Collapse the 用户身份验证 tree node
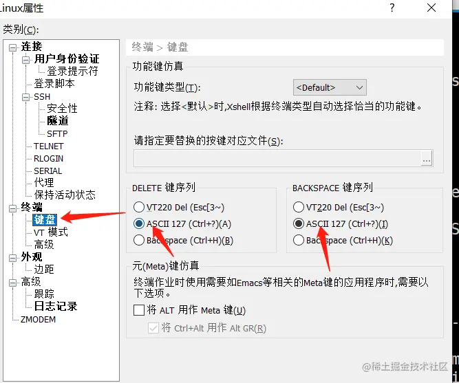 point(25,60)
